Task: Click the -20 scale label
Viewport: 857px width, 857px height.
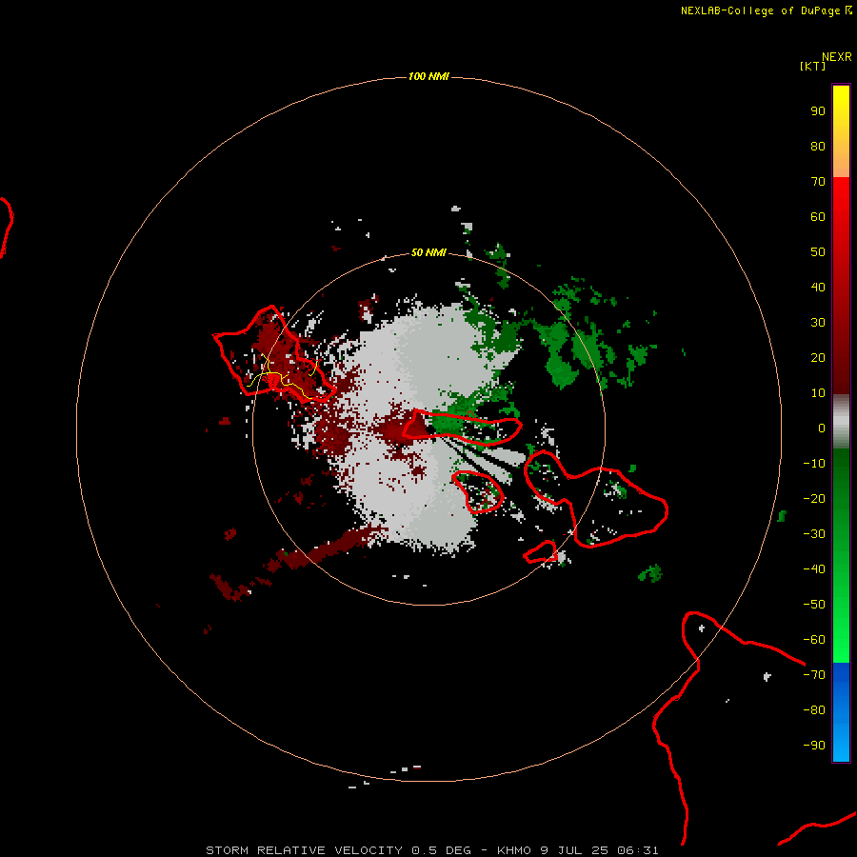Action: (x=814, y=498)
